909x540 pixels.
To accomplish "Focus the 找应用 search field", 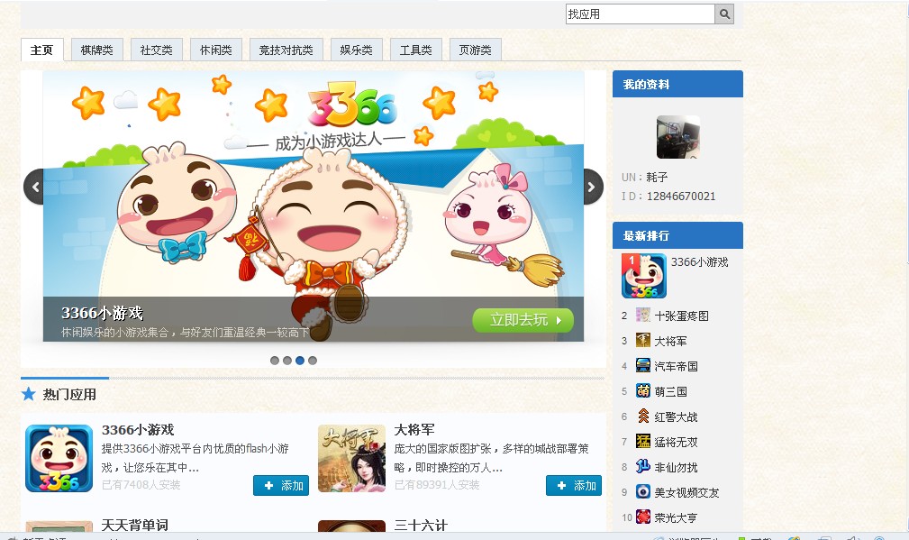I will 641,14.
